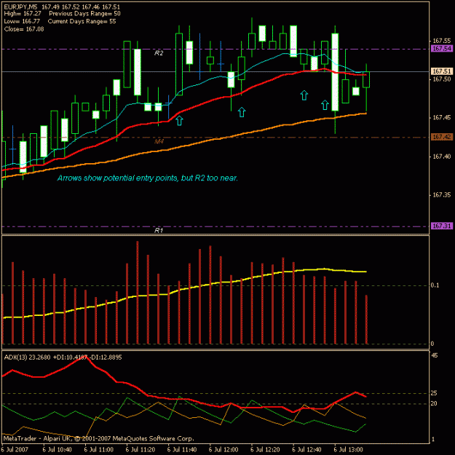The width and height of the screenshot is (455, 455).
Task: Click the 167.50 price scale label
Action: click(x=442, y=79)
